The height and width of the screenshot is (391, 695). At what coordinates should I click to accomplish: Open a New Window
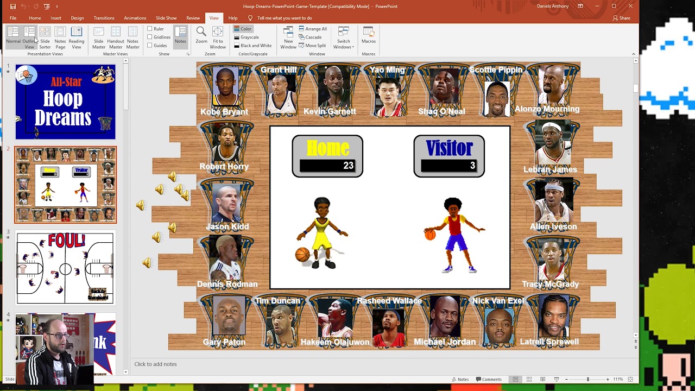(x=288, y=37)
